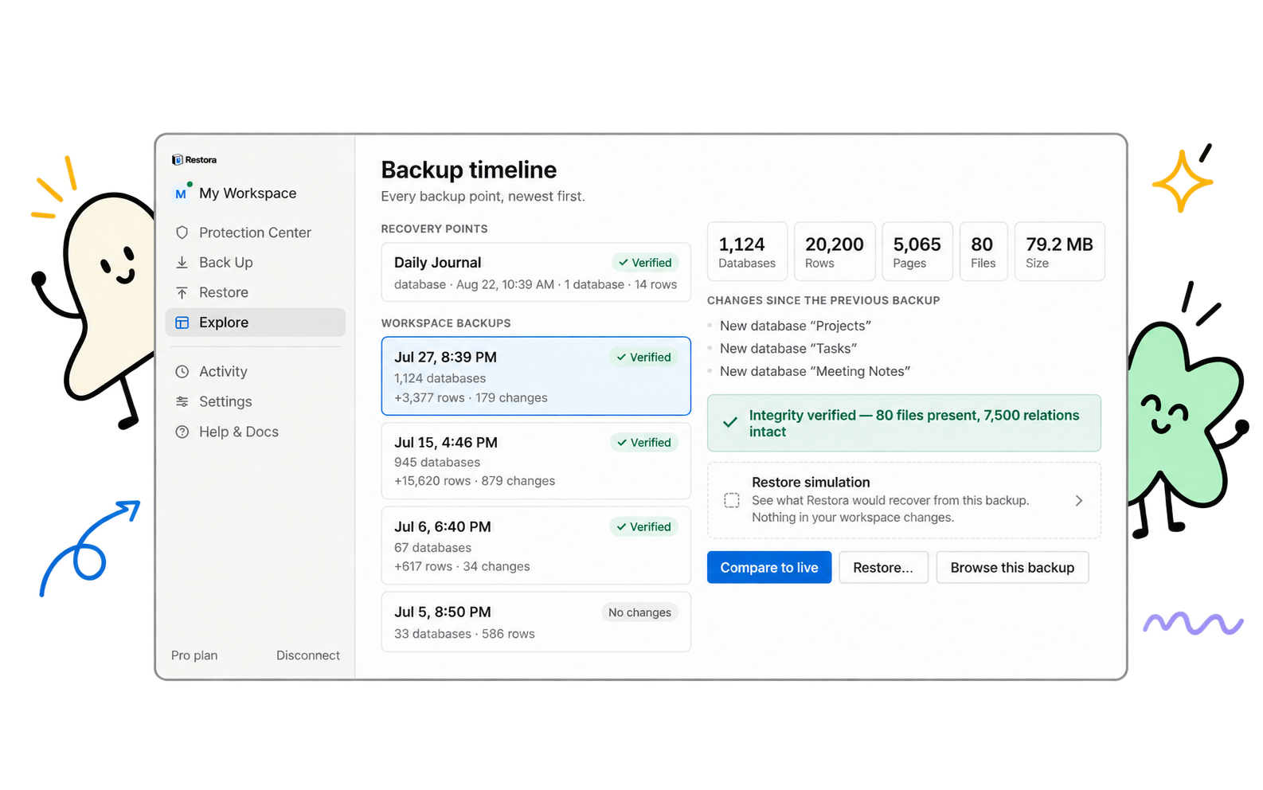Image resolution: width=1263 pixels, height=790 pixels.
Task: Select the Daily Journal recovery point
Action: pyautogui.click(x=536, y=272)
